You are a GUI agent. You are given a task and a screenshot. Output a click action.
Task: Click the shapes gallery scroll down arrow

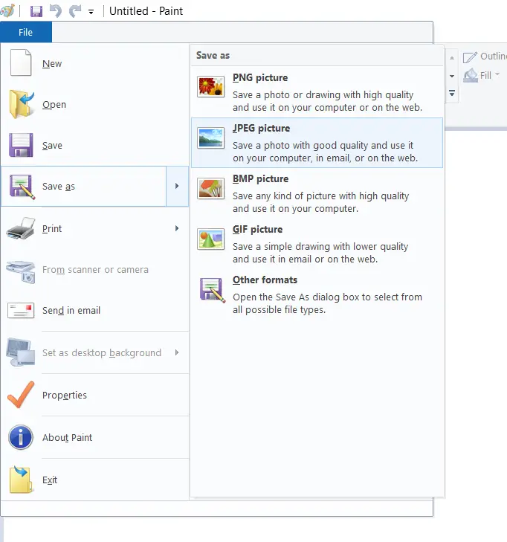click(452, 76)
